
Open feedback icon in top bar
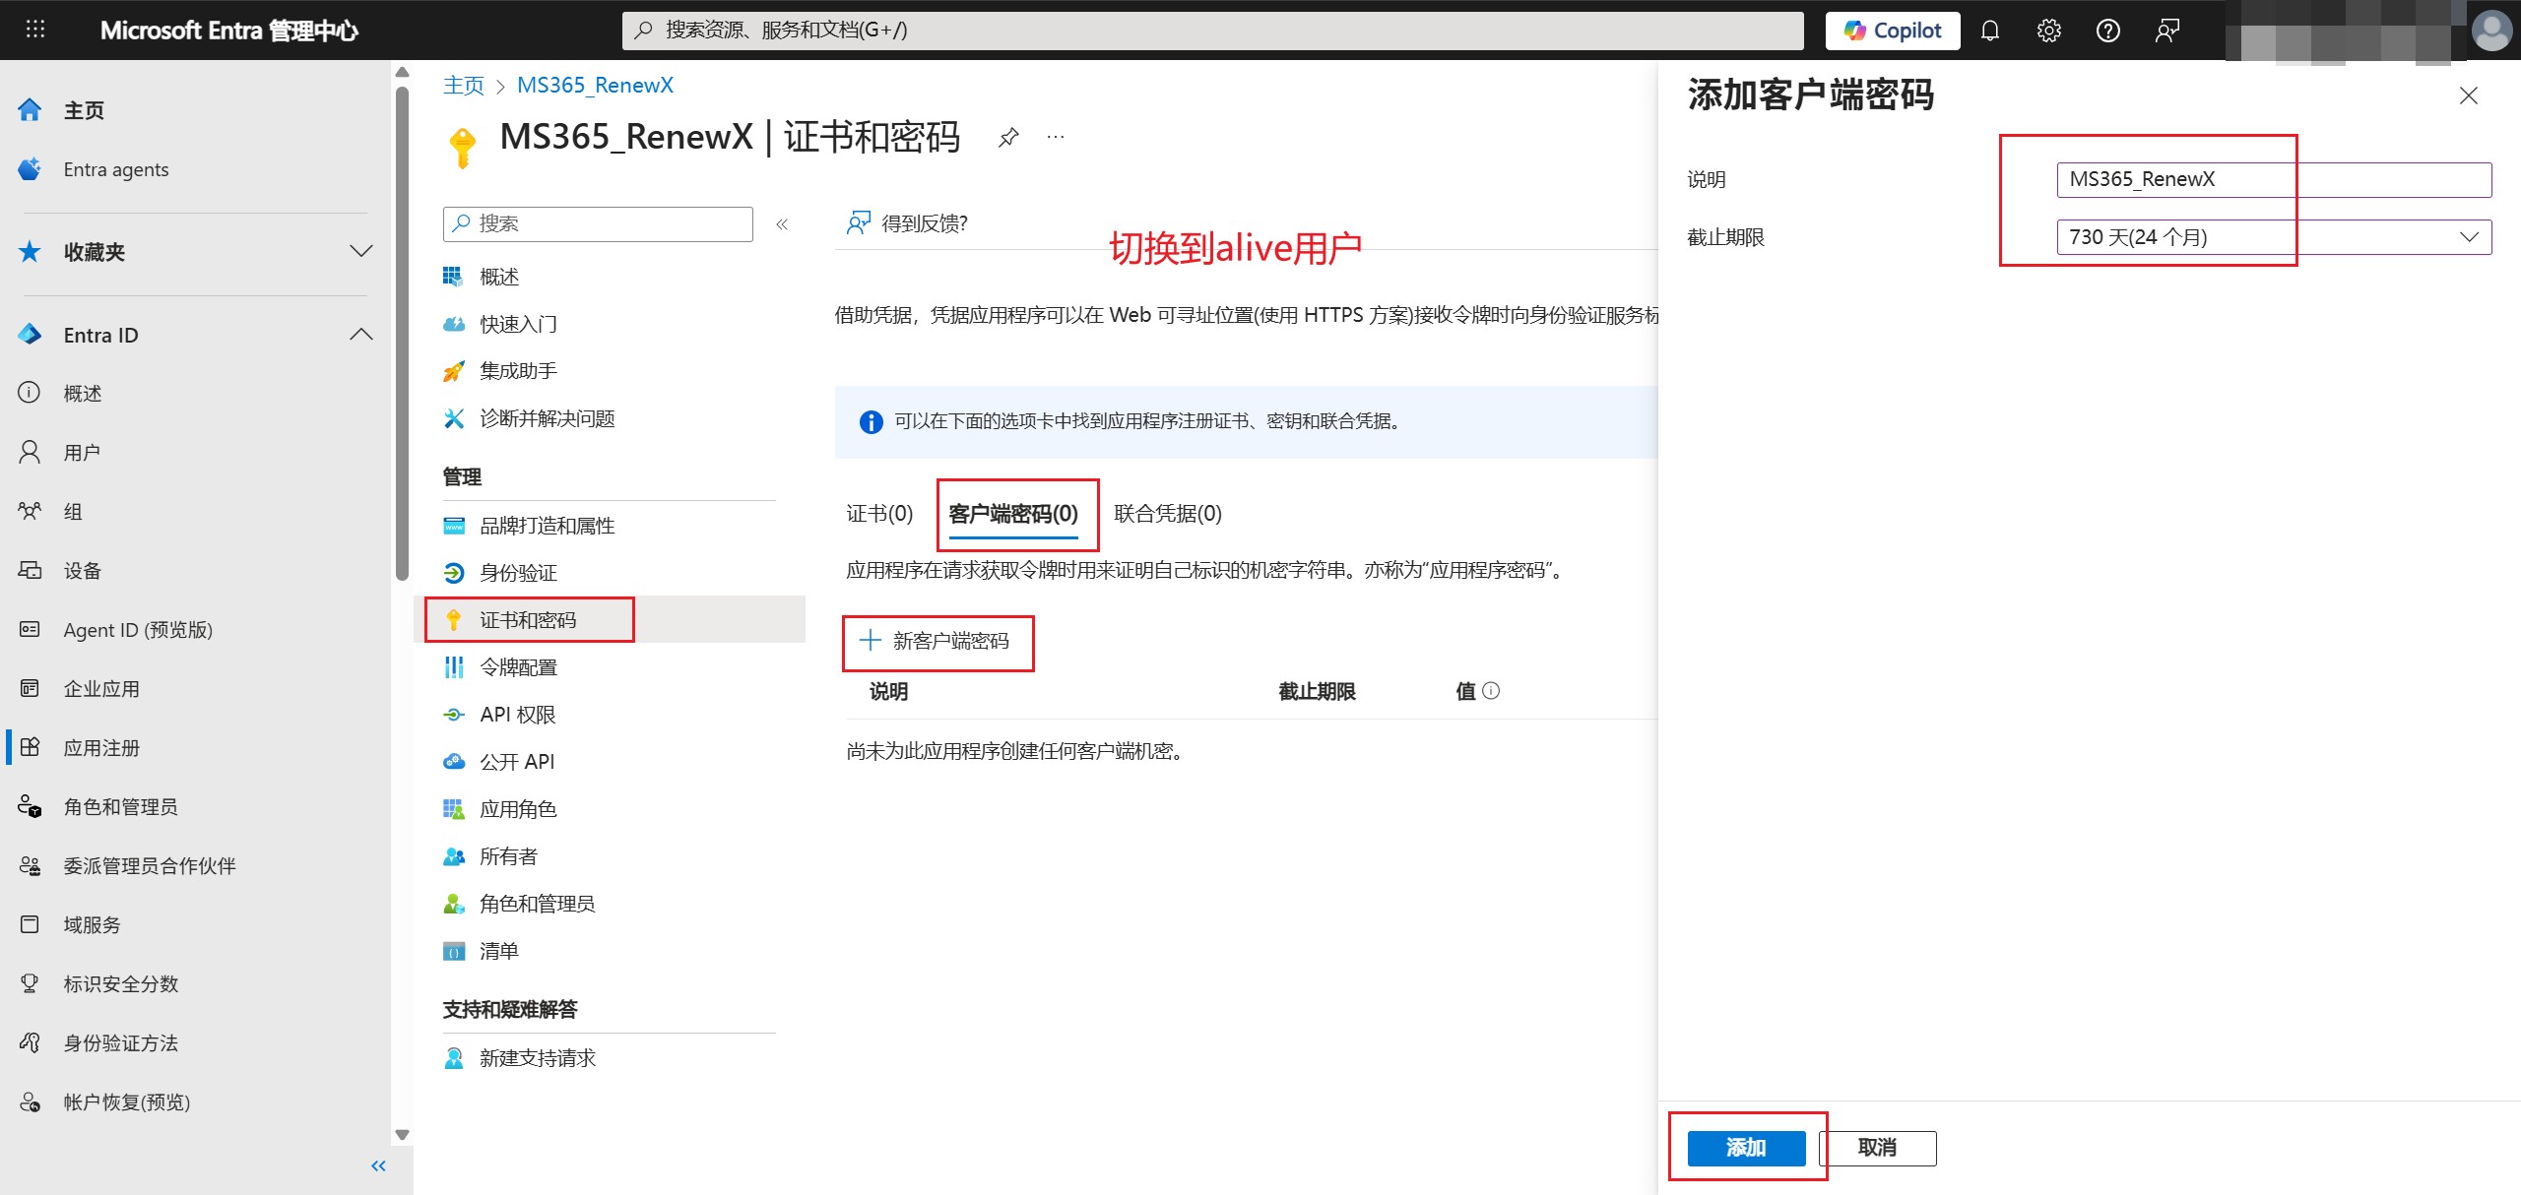(x=2166, y=31)
